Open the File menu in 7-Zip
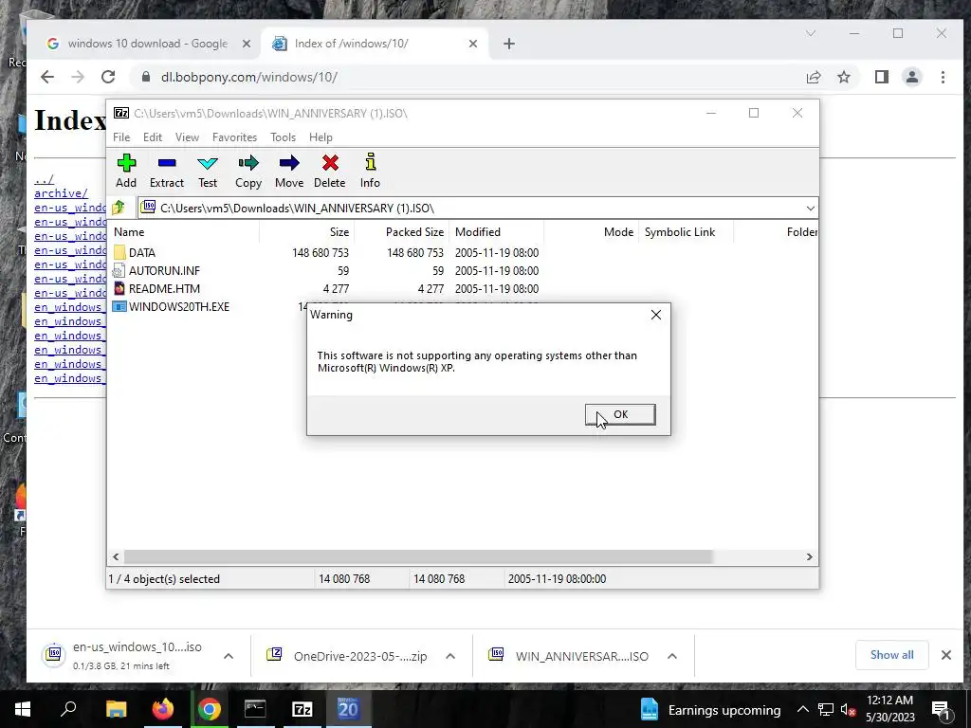Viewport: 971px width, 728px height. (x=121, y=137)
